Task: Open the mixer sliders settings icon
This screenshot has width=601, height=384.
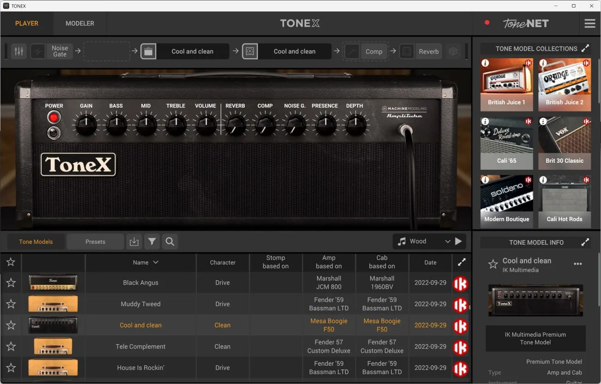Action: 19,52
